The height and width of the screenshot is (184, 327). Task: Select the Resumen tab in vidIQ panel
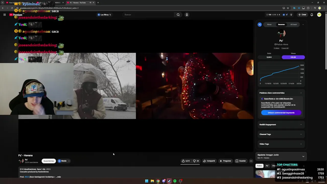(x=281, y=25)
